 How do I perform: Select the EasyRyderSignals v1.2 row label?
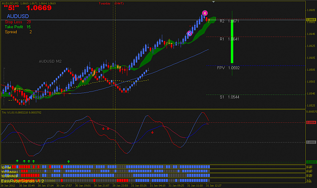coord(22,181)
